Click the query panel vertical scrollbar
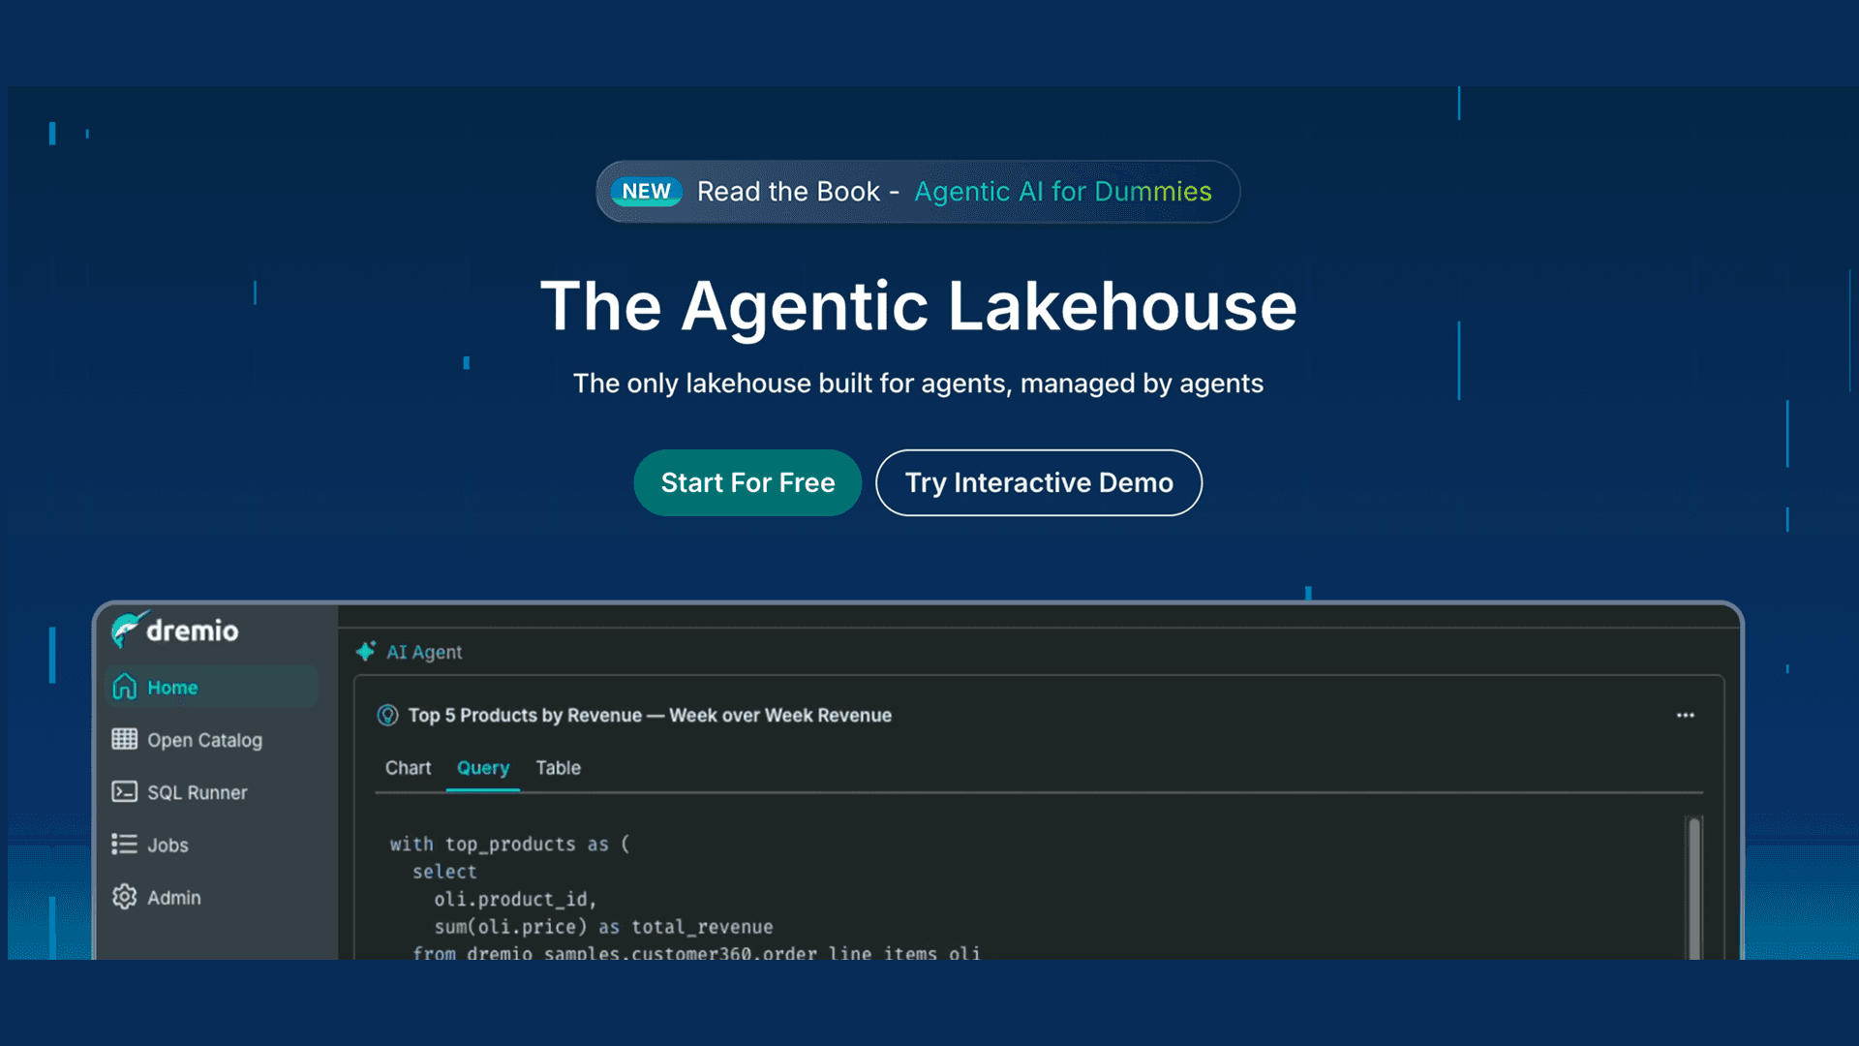The image size is (1859, 1046). [x=1694, y=886]
